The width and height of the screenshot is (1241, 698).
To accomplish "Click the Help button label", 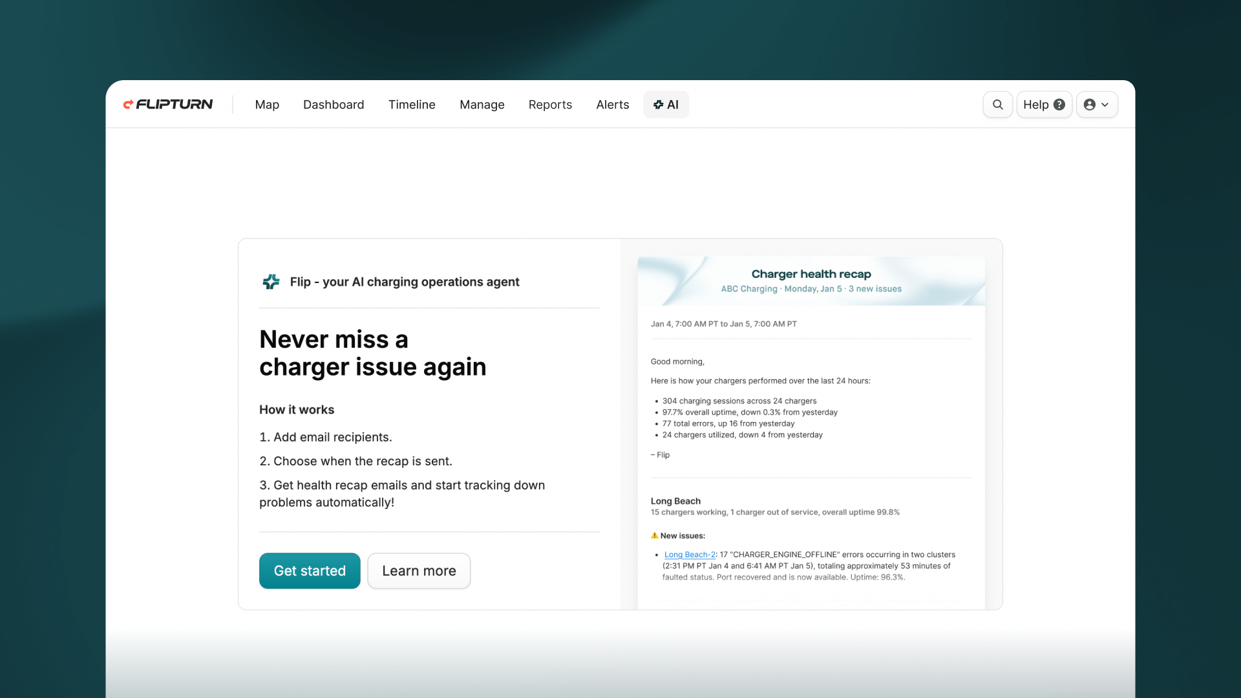I will point(1035,105).
